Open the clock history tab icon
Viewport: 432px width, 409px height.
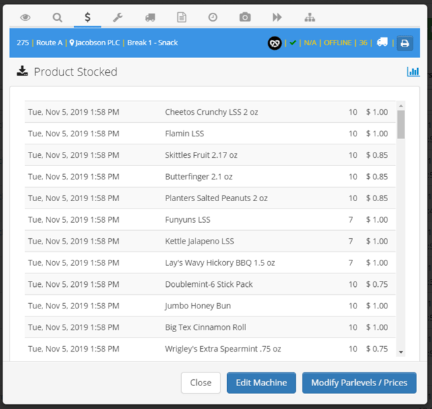[x=213, y=18]
